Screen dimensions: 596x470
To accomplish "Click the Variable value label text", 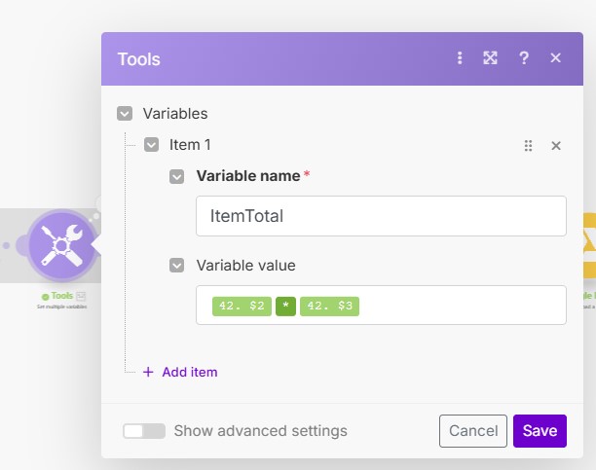I will click(x=246, y=266).
